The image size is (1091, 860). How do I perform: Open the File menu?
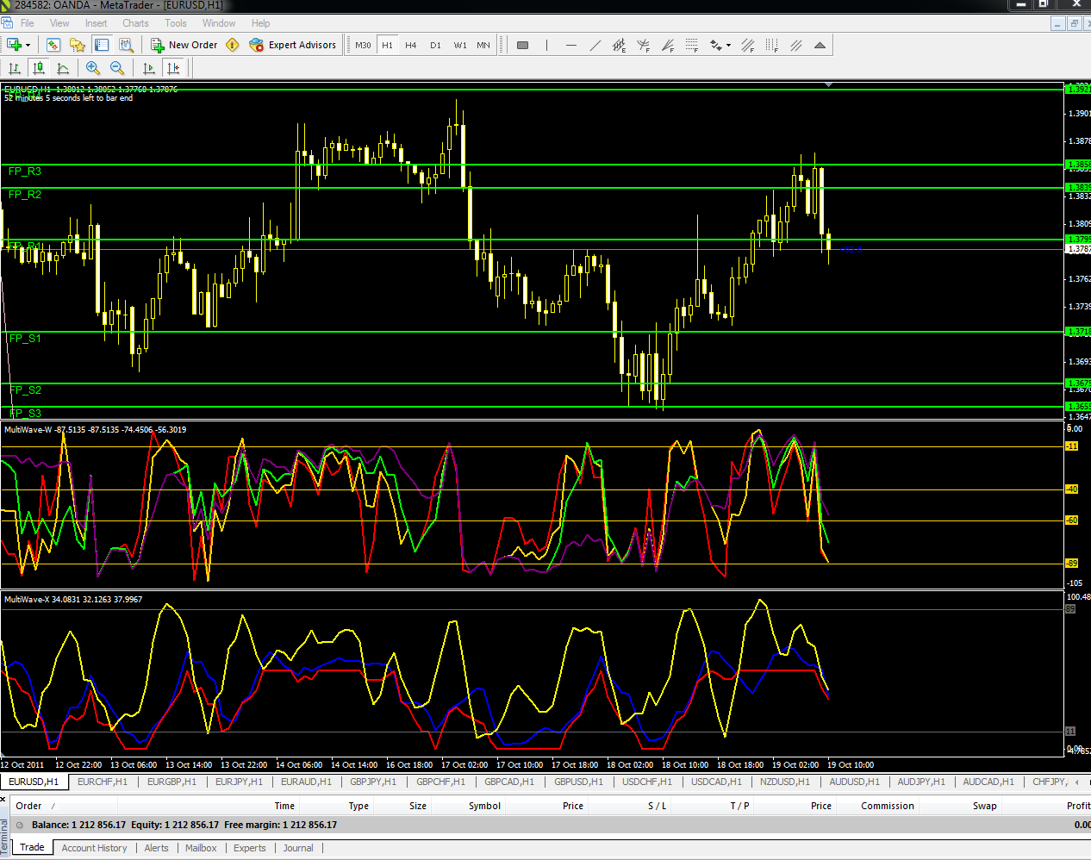(28, 23)
